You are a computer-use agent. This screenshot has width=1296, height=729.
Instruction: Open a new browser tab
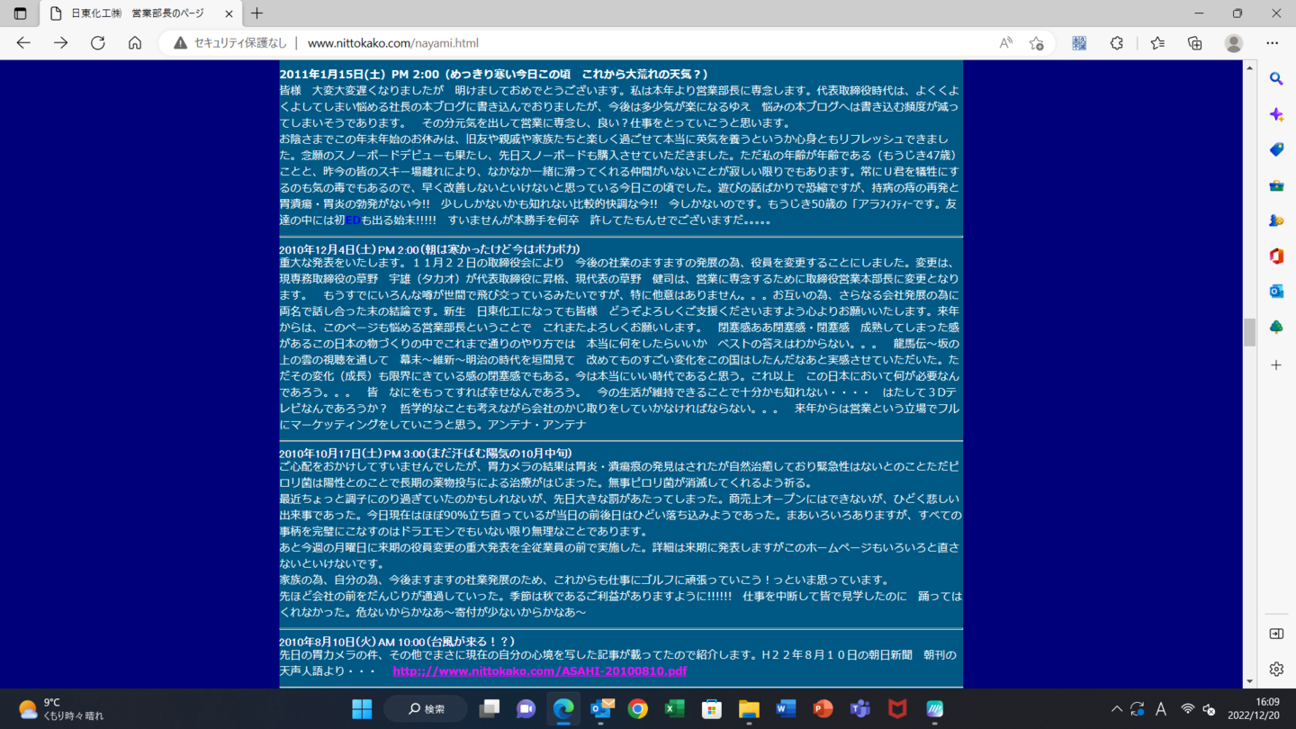click(x=257, y=13)
